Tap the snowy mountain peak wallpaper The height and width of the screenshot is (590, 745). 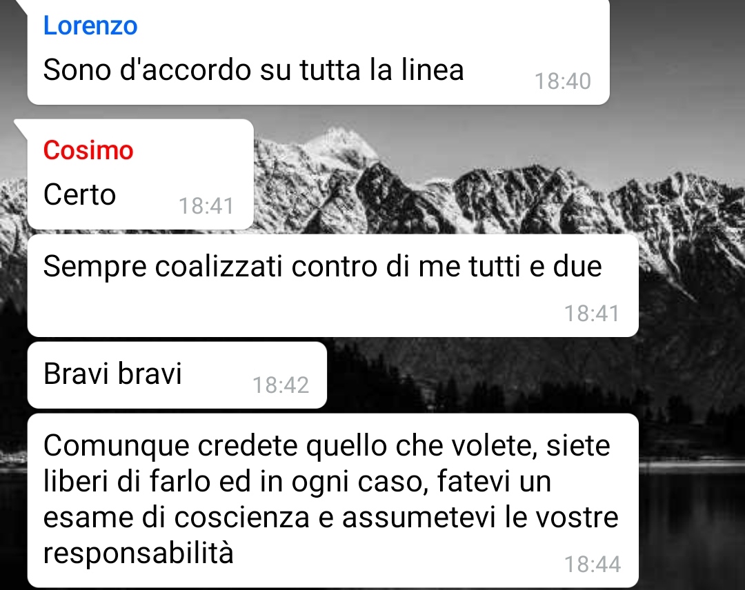[x=339, y=143]
